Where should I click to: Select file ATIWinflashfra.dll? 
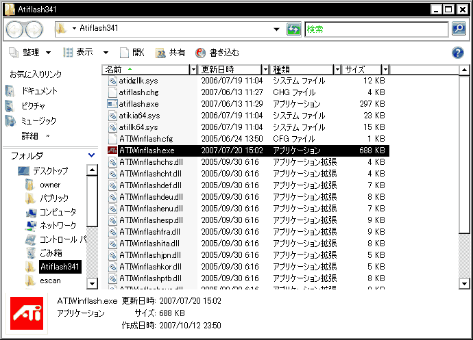(x=149, y=232)
